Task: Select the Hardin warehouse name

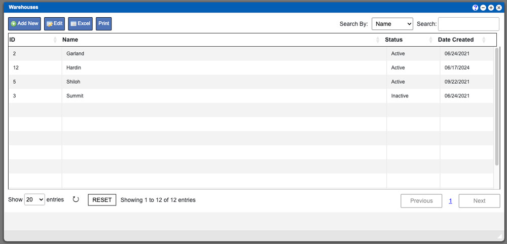Action: pos(74,68)
